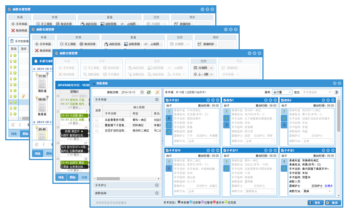Image resolution: width=357 pixels, height=208 pixels.
Task: Toggle the 手术室10 room checkbox
Action: 167,150
